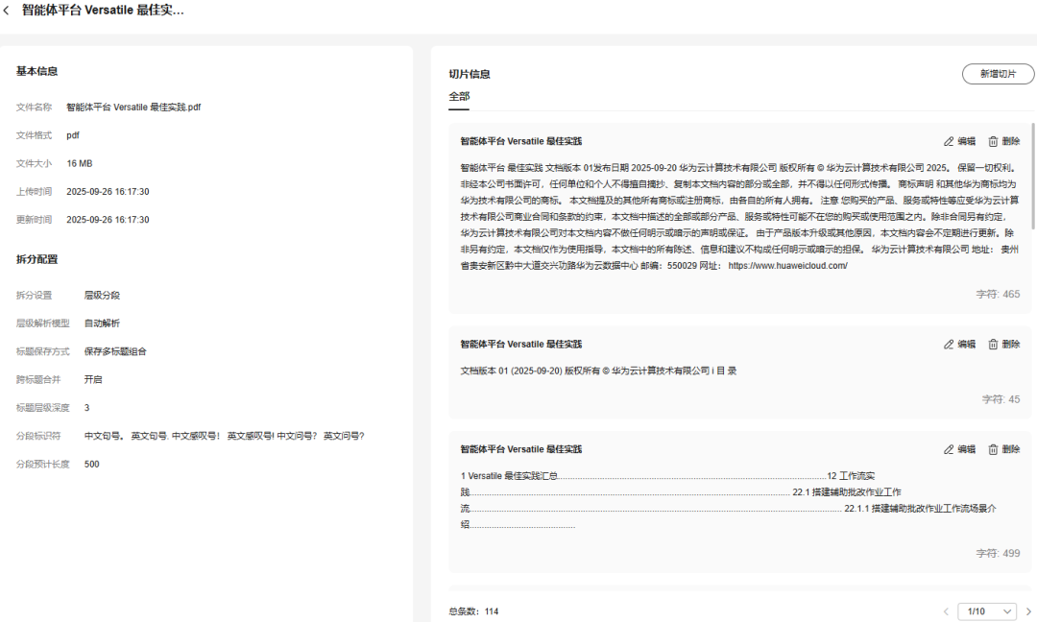Click the slice list vertical scrollbar
The width and height of the screenshot is (1037, 622).
pos(1033,175)
